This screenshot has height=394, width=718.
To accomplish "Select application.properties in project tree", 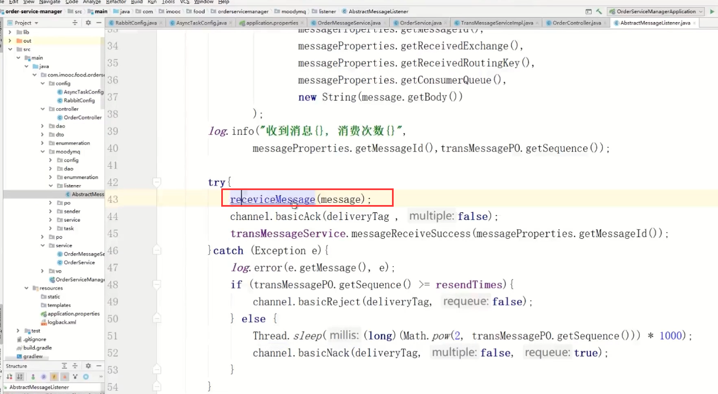I will click(x=73, y=314).
